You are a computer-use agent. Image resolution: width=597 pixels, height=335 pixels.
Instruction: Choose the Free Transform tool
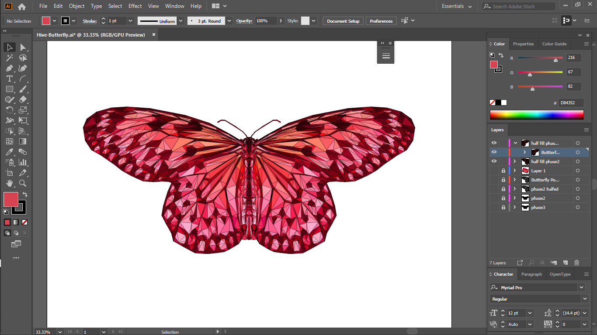coord(23,120)
